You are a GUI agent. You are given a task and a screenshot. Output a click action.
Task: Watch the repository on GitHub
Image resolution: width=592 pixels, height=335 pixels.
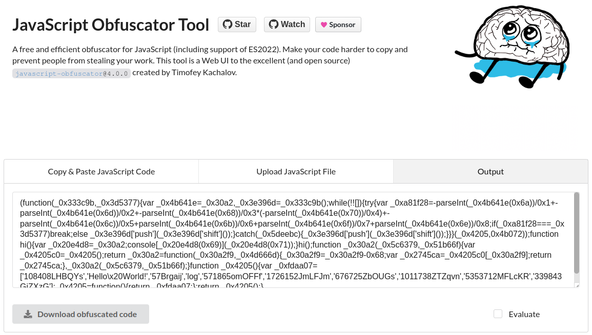287,25
